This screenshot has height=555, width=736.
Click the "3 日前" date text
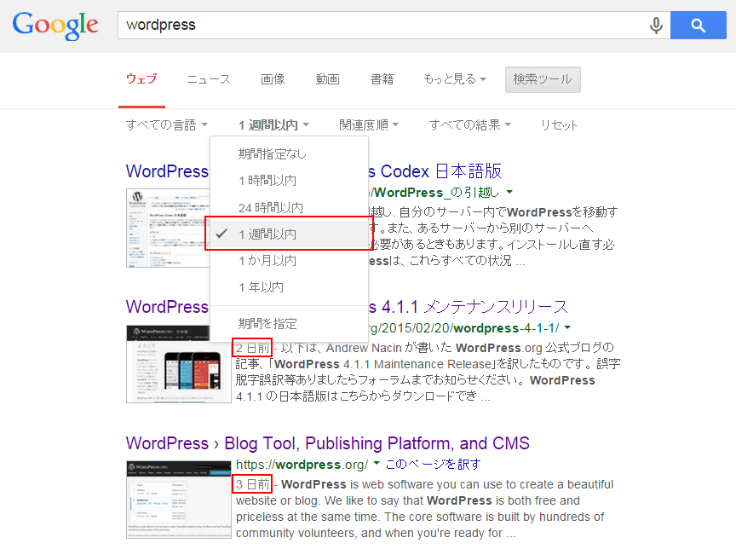pos(252,484)
